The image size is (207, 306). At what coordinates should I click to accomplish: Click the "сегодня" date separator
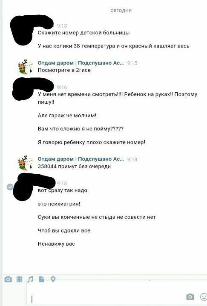121,10
